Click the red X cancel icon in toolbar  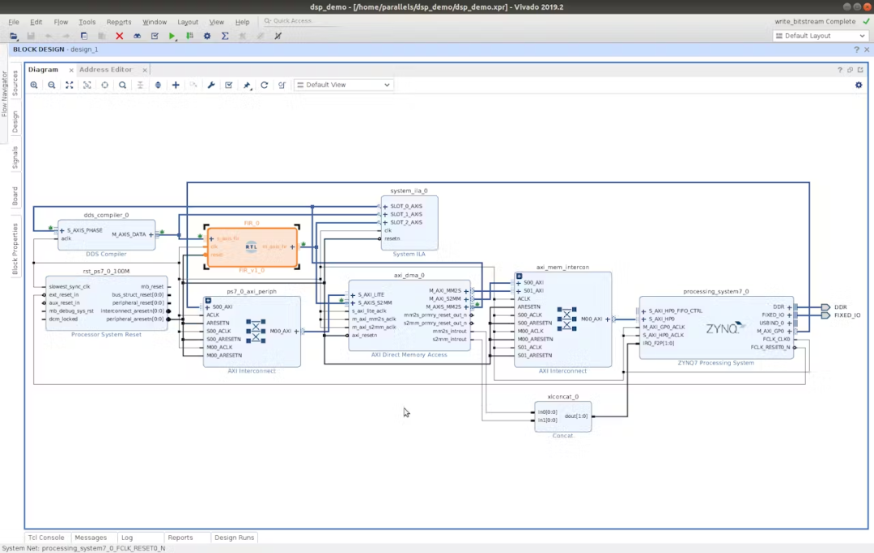pyautogui.click(x=120, y=36)
